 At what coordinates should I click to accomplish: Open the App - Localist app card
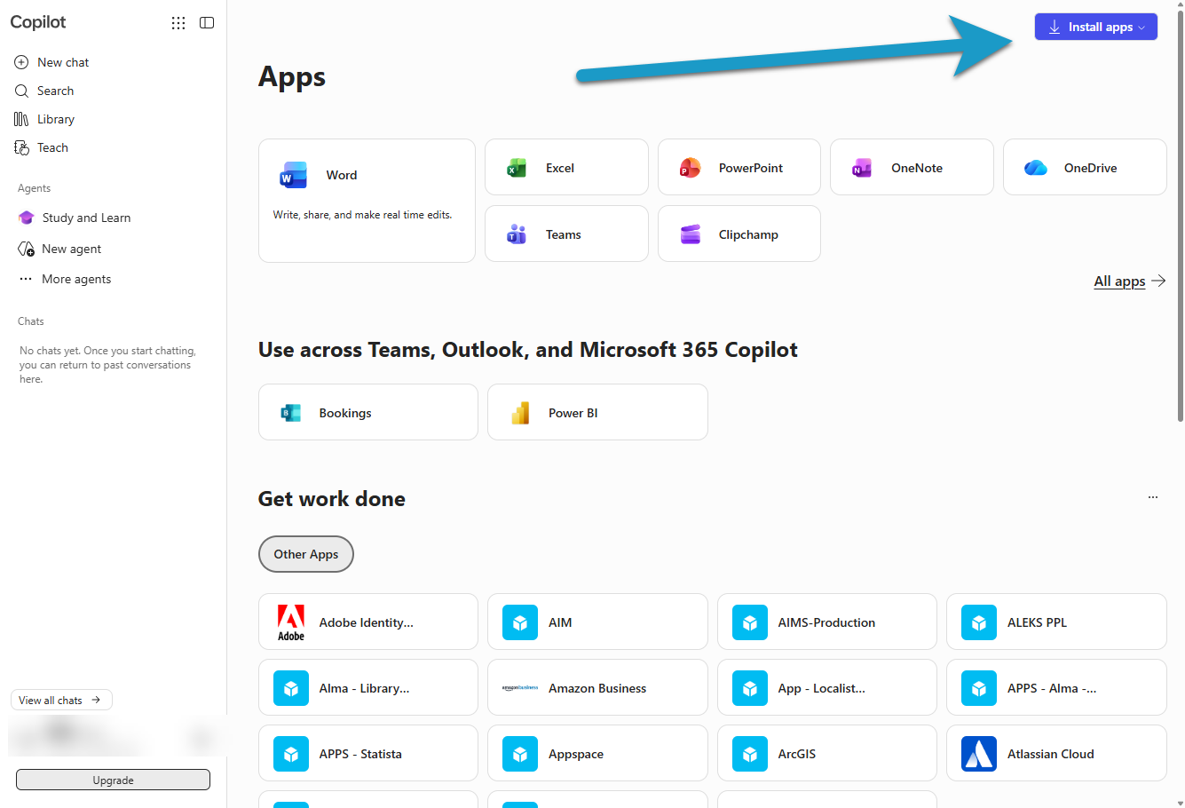tap(827, 687)
